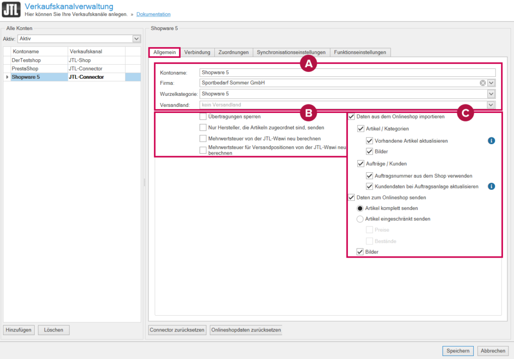This screenshot has width=514, height=359.
Task: Switch to the Verbindung tab
Action: tap(197, 52)
